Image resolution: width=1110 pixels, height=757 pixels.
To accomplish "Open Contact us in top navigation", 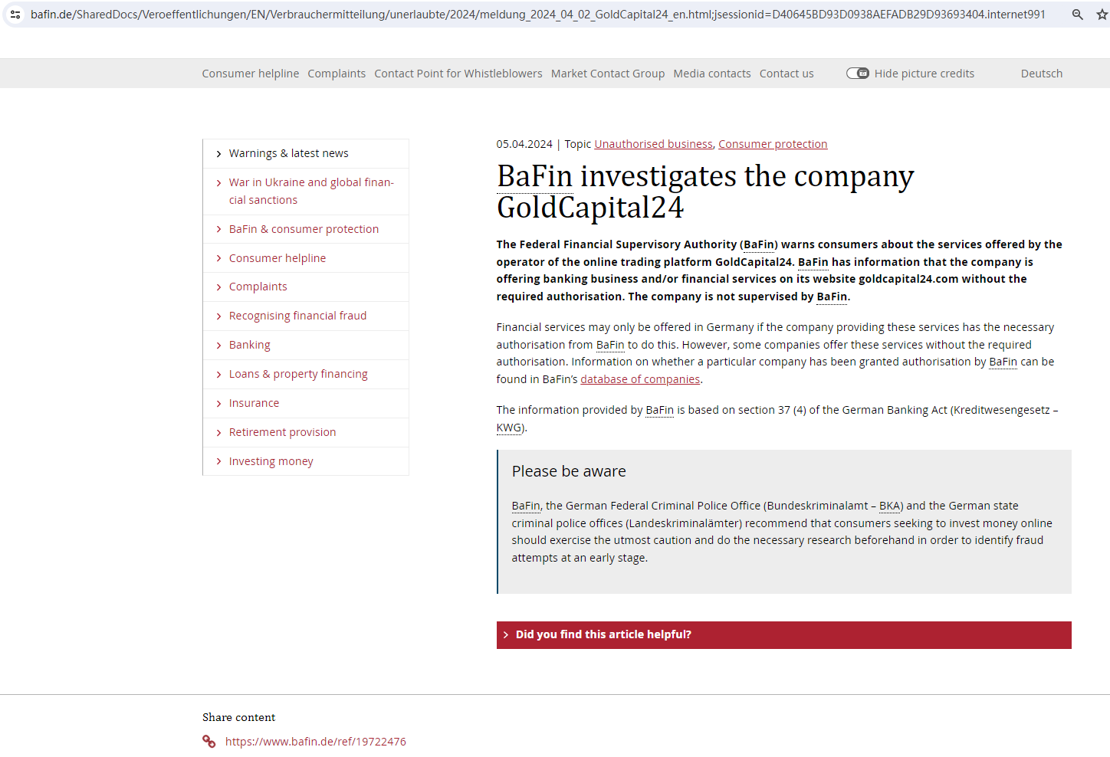I will click(787, 74).
